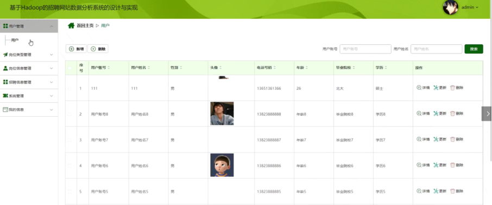Open 详情 for 用户账号8
Screen dimensions: 492x205
tap(423, 114)
